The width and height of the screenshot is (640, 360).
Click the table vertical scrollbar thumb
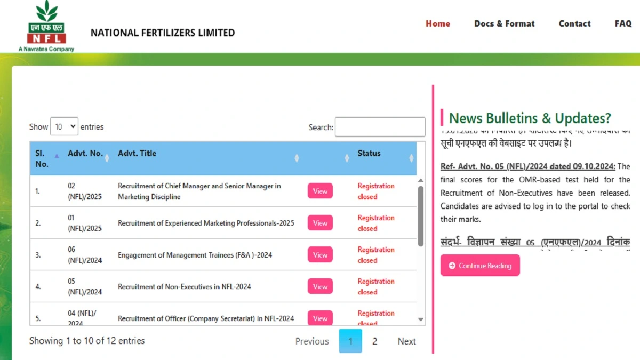point(421,216)
